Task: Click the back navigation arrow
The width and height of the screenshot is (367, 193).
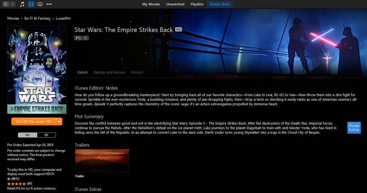Action: pos(6,4)
